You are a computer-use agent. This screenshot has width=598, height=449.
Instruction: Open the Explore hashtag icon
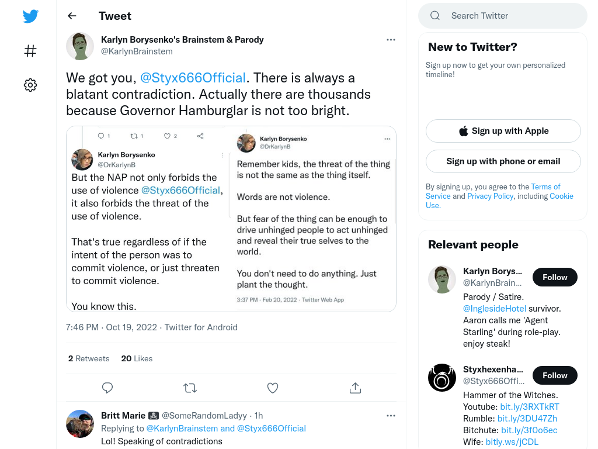30,51
